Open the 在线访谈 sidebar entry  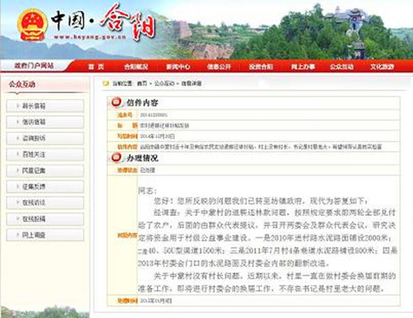45,203
